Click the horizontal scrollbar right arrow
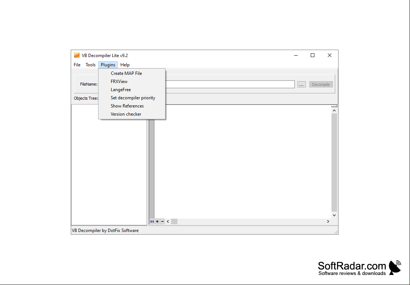This screenshot has height=285, width=410. 328,221
